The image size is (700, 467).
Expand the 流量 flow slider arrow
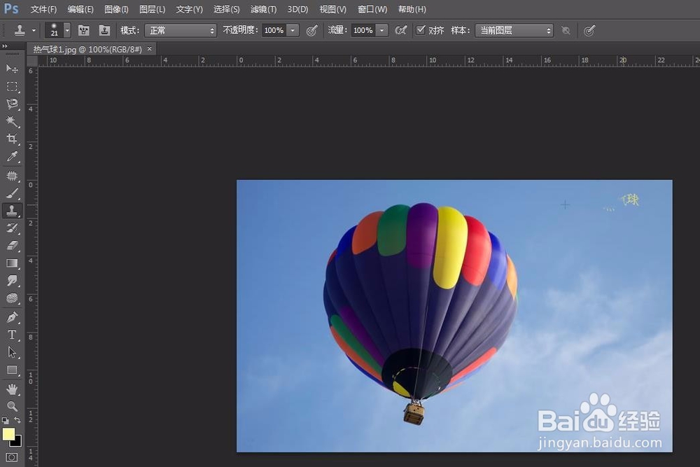point(382,30)
